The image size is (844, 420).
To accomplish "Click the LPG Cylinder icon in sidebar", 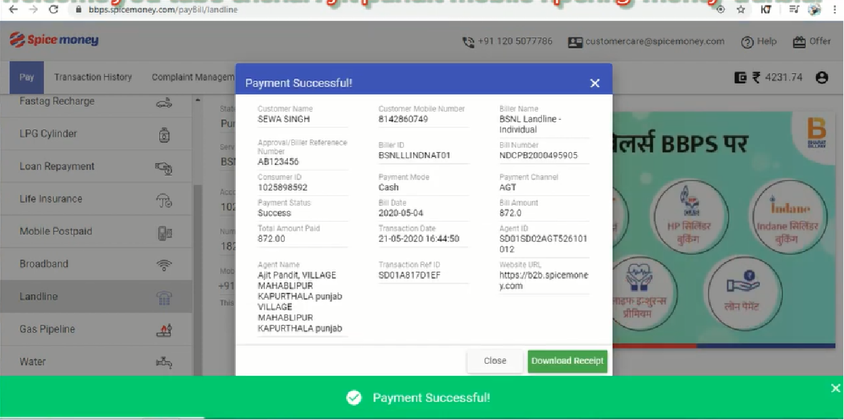I will point(164,135).
